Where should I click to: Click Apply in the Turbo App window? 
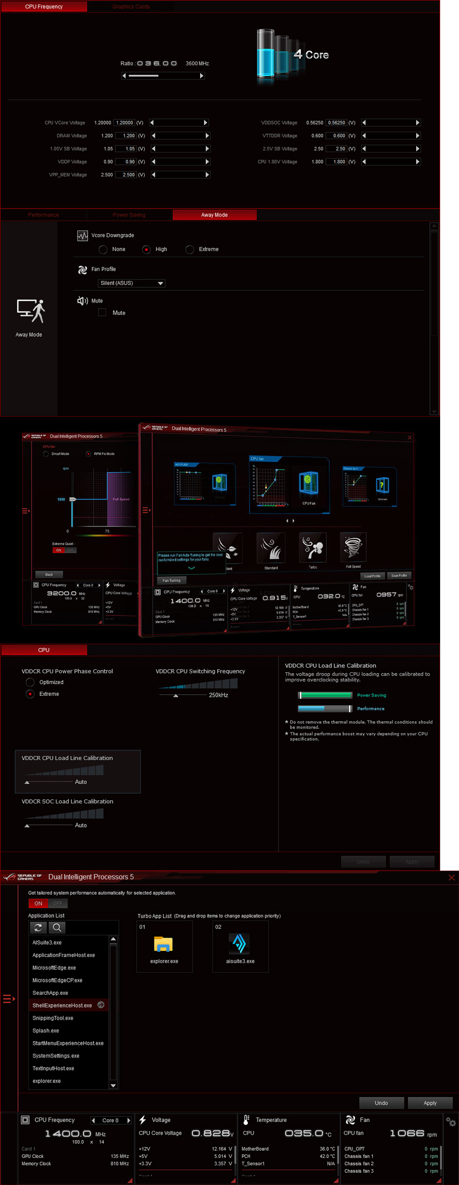430,1103
